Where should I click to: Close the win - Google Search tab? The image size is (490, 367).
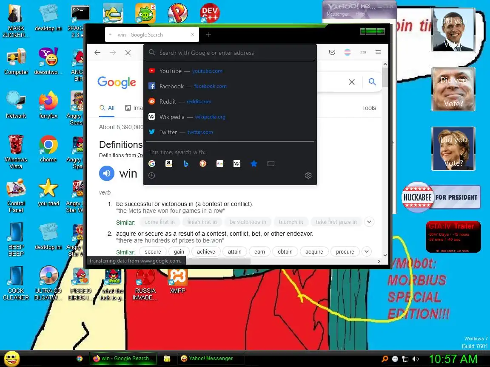click(x=192, y=35)
